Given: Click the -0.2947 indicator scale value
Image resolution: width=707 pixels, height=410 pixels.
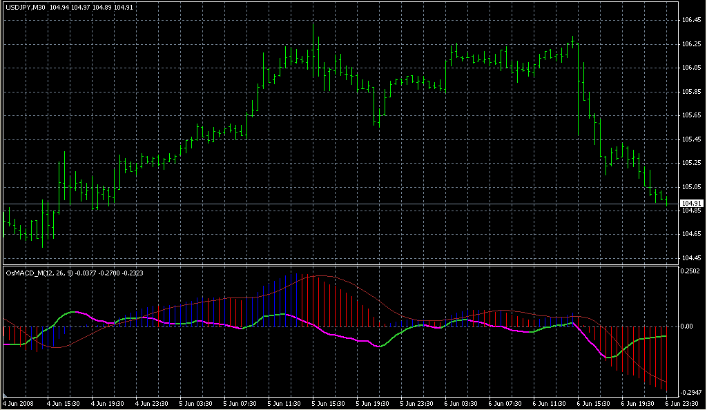Looking at the screenshot, I should coord(691,391).
